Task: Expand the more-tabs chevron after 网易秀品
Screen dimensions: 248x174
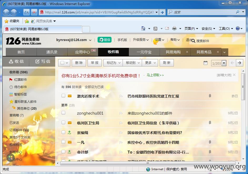Action: coord(224,52)
